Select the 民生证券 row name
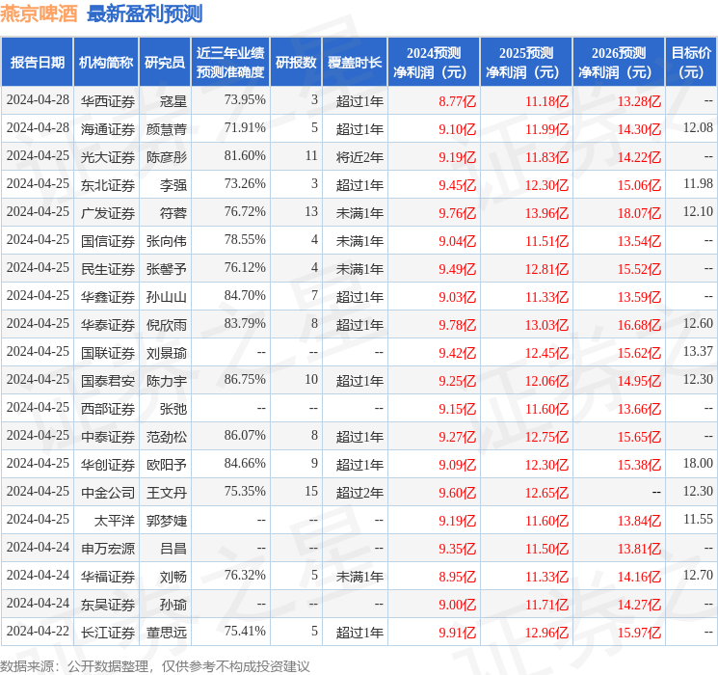This screenshot has height=675, width=718. coord(108,268)
